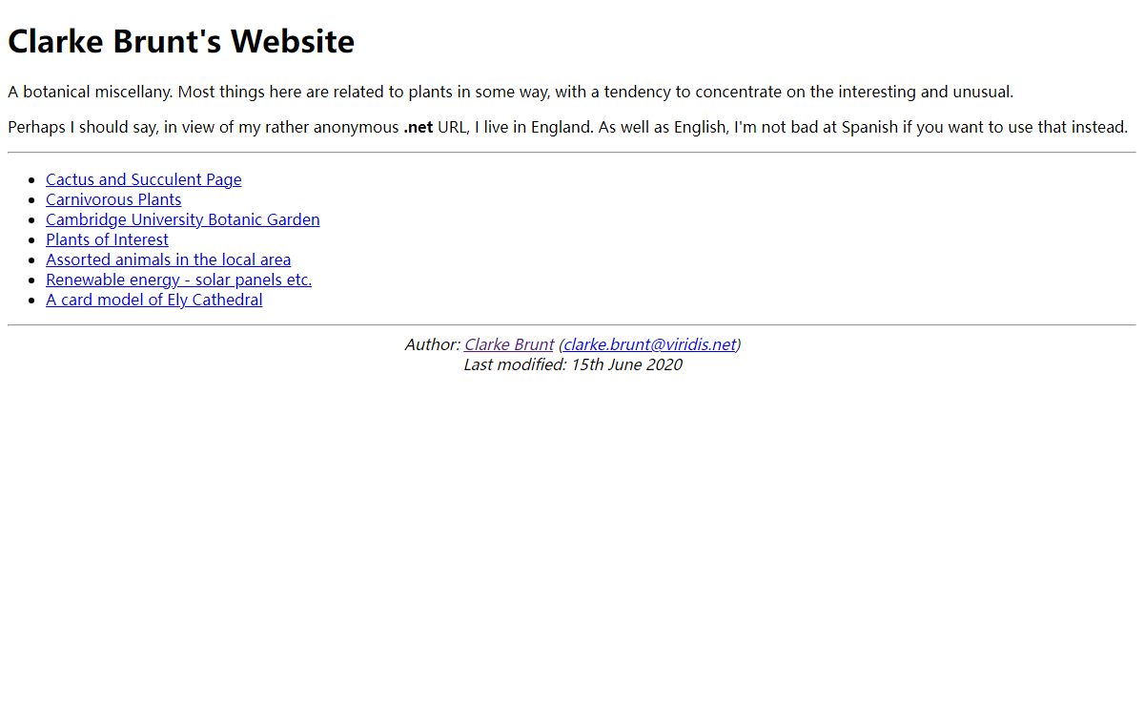Click the Clarke Brunt author link
The width and height of the screenshot is (1144, 706).
tap(509, 344)
